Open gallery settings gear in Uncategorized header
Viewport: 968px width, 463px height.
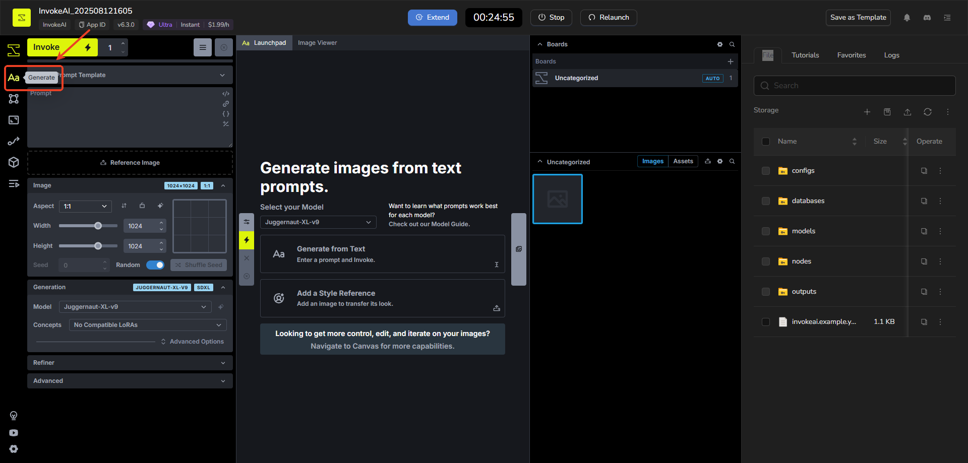(720, 161)
